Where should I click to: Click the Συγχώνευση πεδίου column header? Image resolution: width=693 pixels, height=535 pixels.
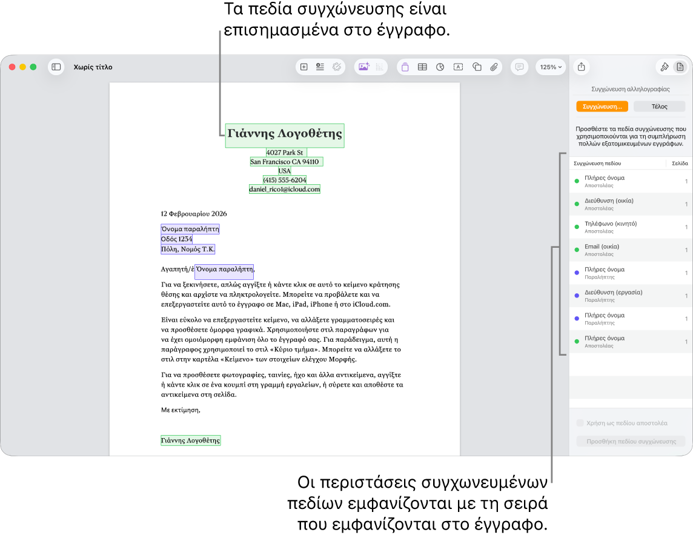coord(597,163)
